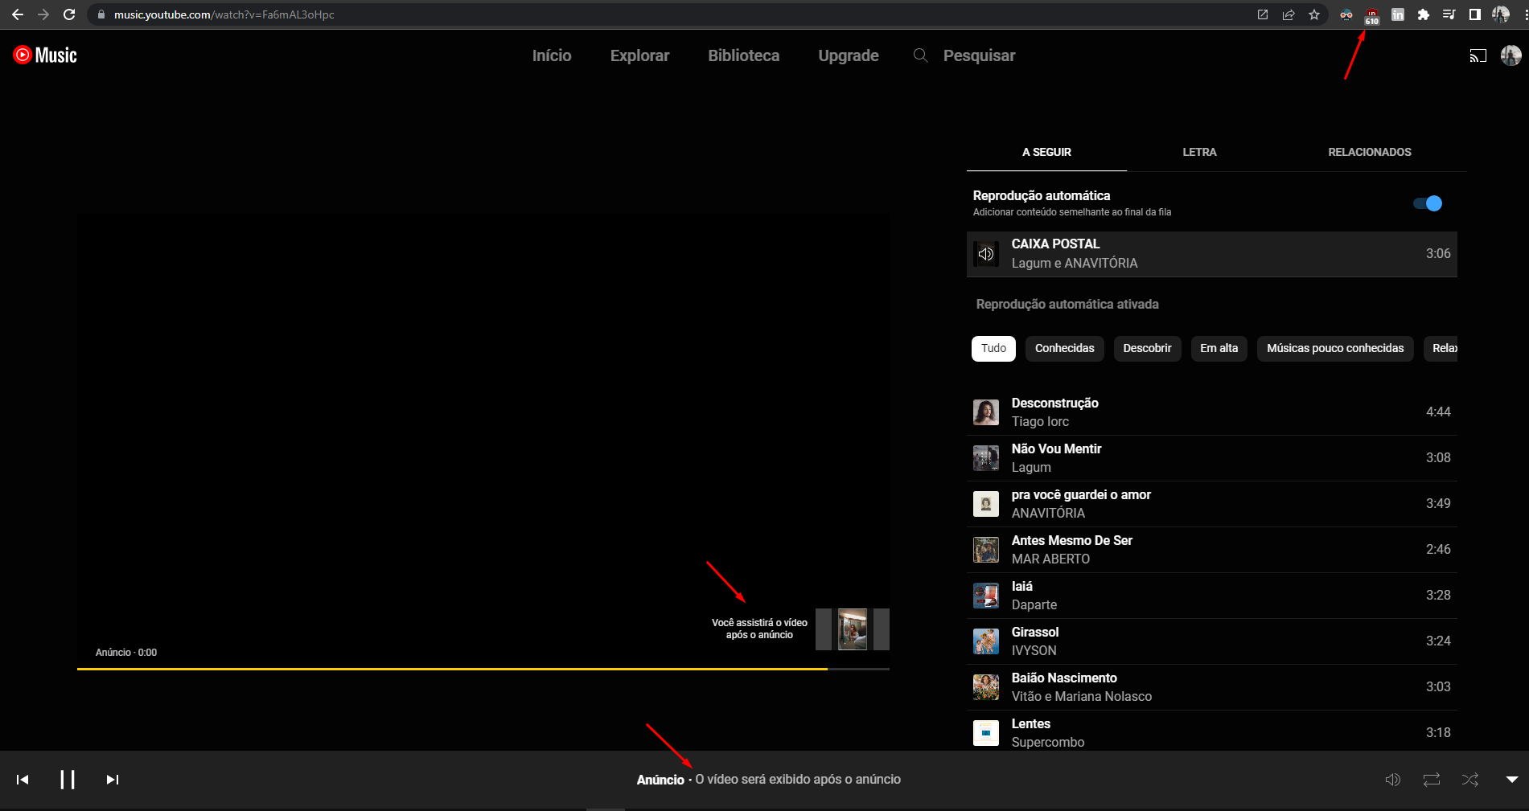Switch to the LETRA tab

click(1199, 152)
